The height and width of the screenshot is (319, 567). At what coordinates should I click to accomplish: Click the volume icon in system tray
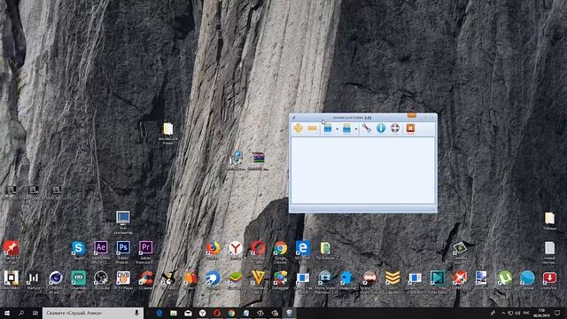(x=517, y=313)
